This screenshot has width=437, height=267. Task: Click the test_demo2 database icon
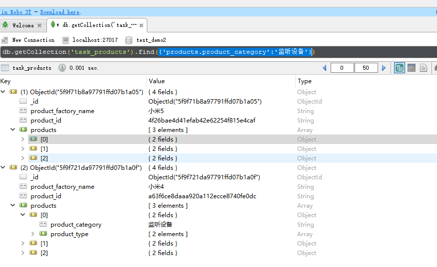point(129,40)
